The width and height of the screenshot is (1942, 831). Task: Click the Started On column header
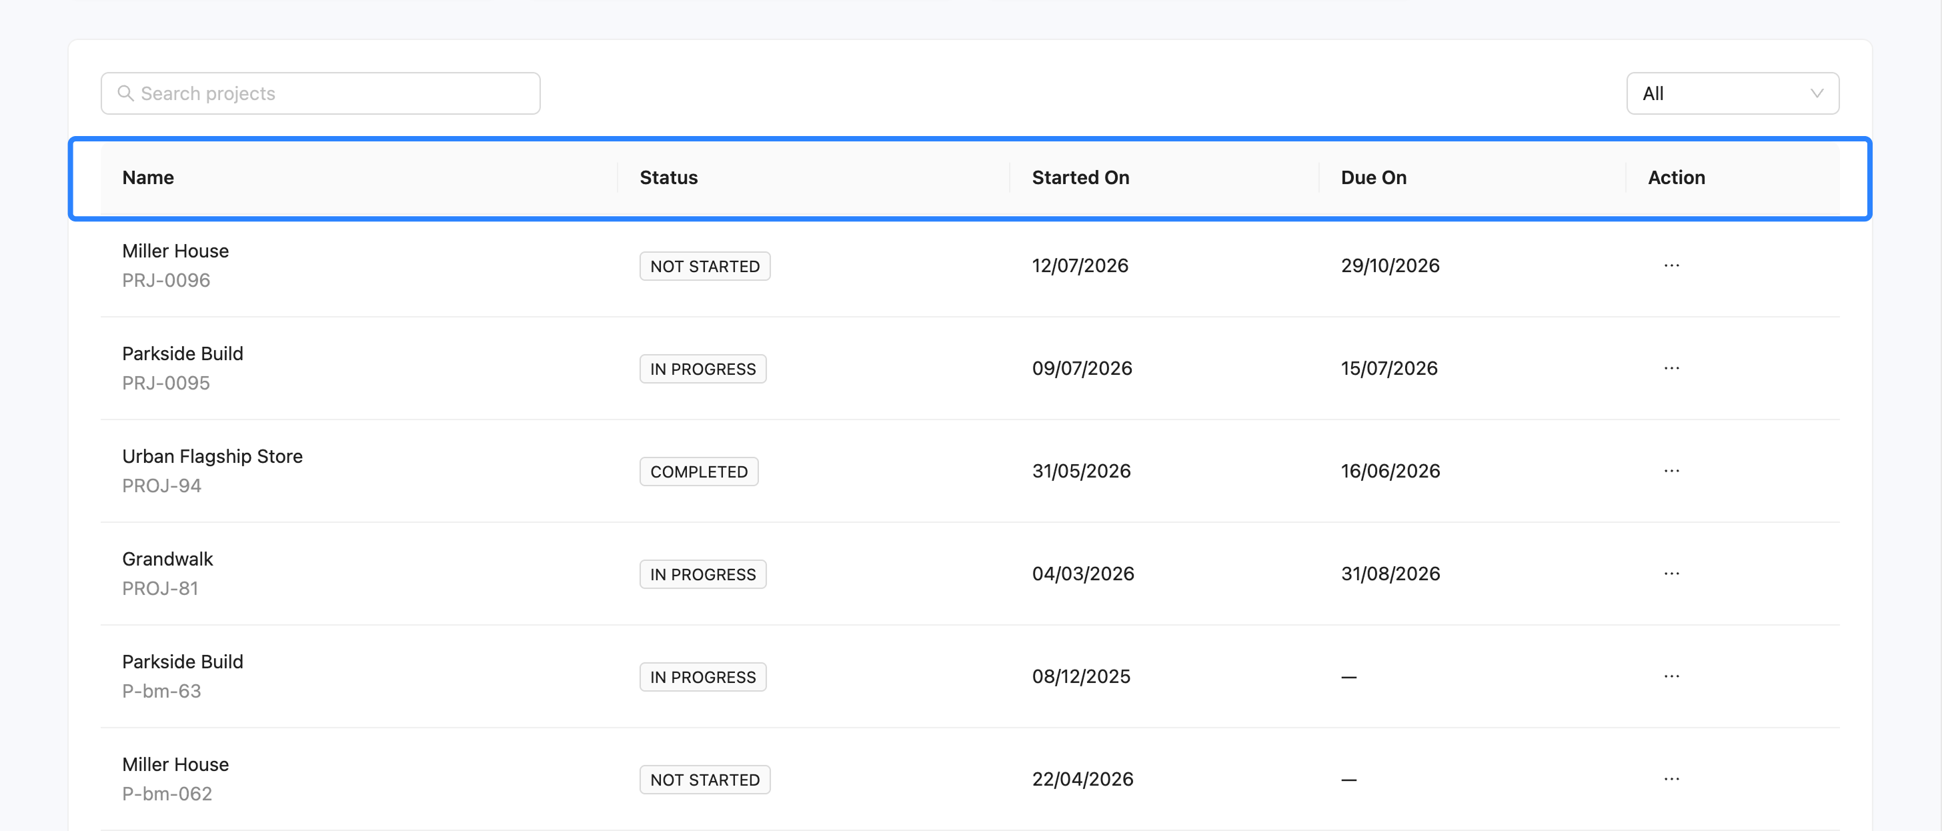point(1080,177)
